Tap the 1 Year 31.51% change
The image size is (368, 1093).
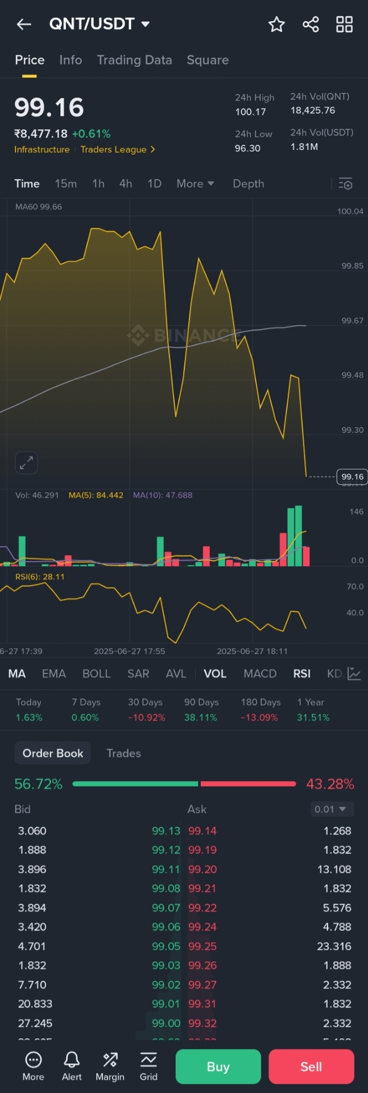313,710
